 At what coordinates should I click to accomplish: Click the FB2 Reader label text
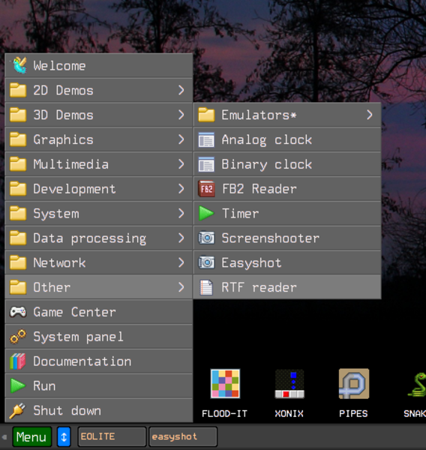click(x=259, y=189)
